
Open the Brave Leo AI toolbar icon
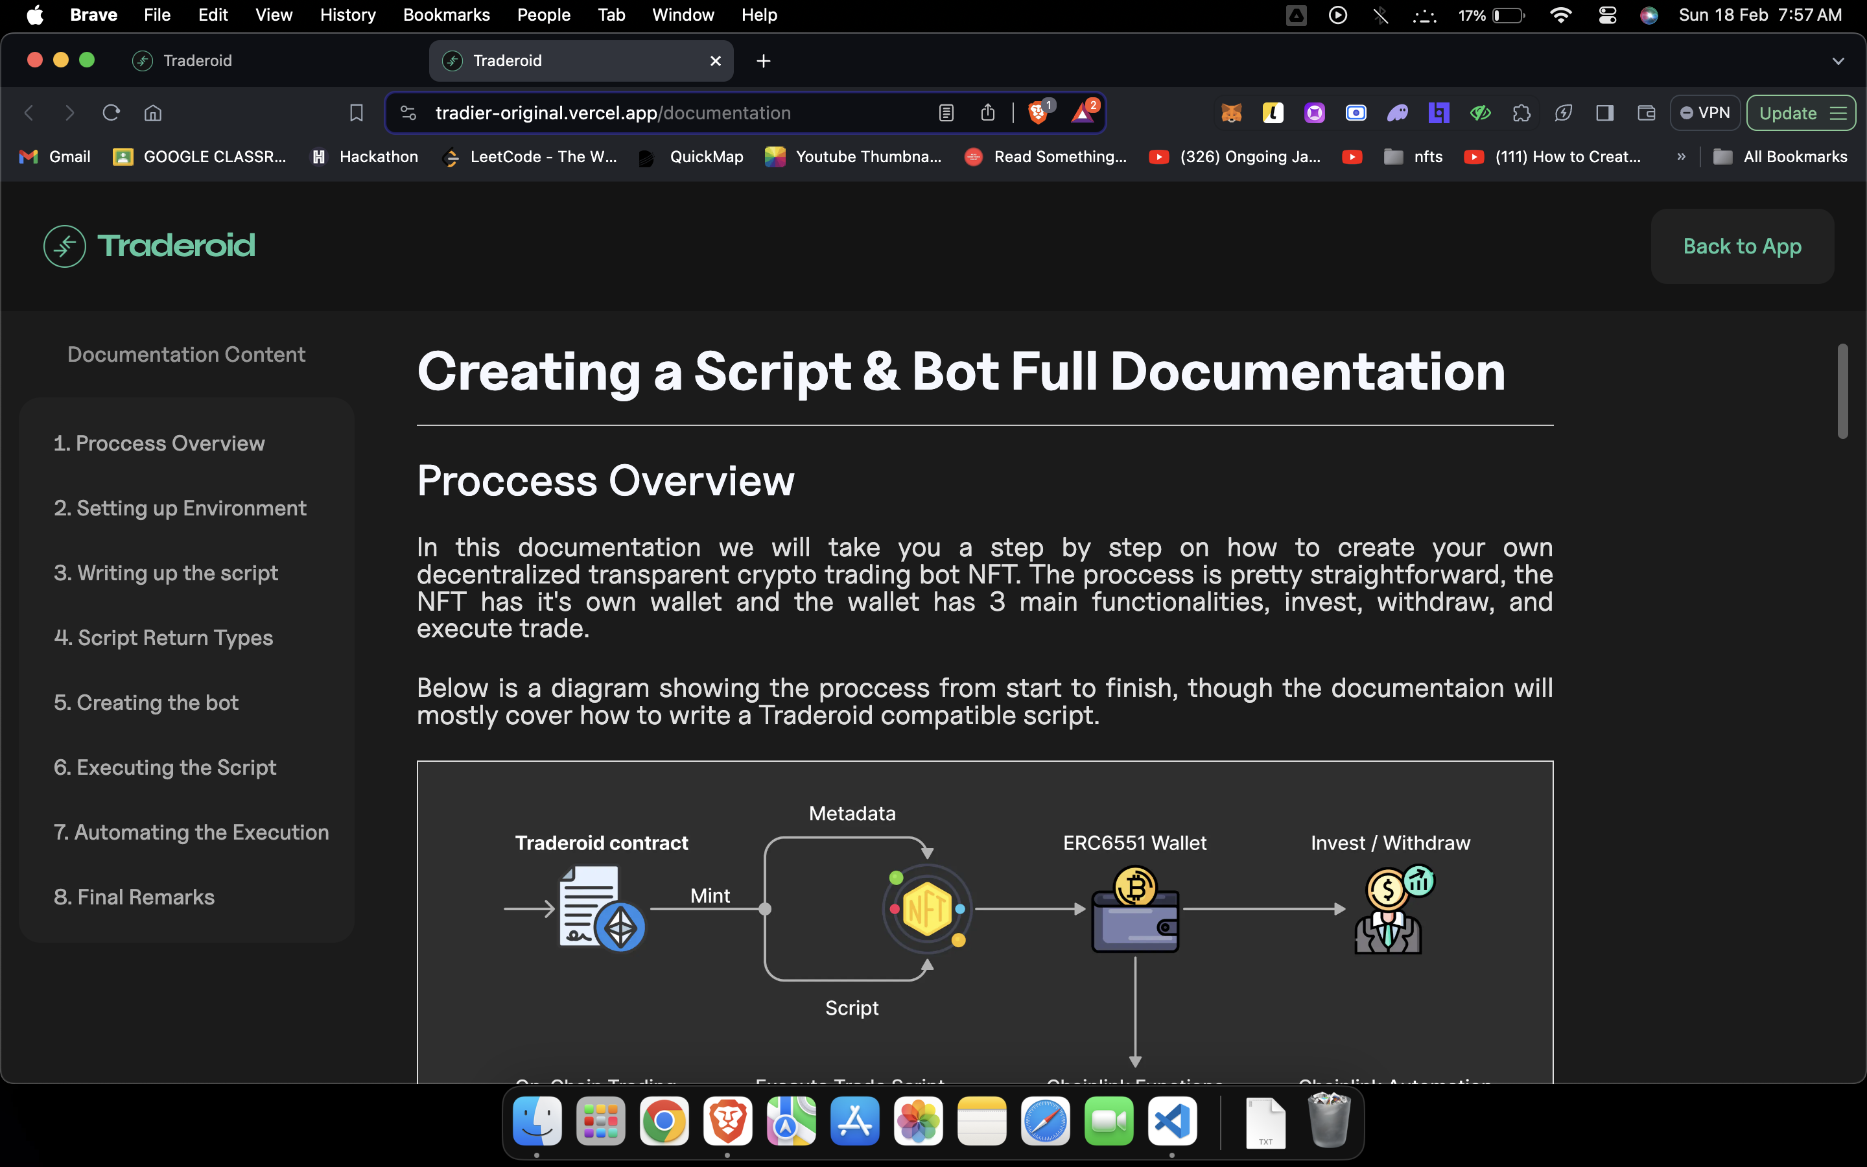pyautogui.click(x=1563, y=113)
